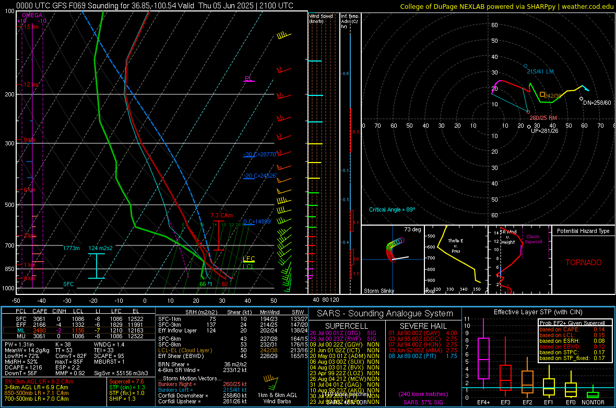Image resolution: width=616 pixels, height=408 pixels.
Task: Click the (240 loose matches) text
Action: click(x=423, y=394)
